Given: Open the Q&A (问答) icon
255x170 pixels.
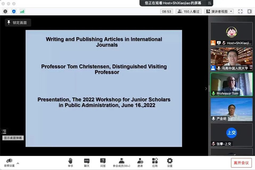Looking at the screenshot, I should coord(103,161).
